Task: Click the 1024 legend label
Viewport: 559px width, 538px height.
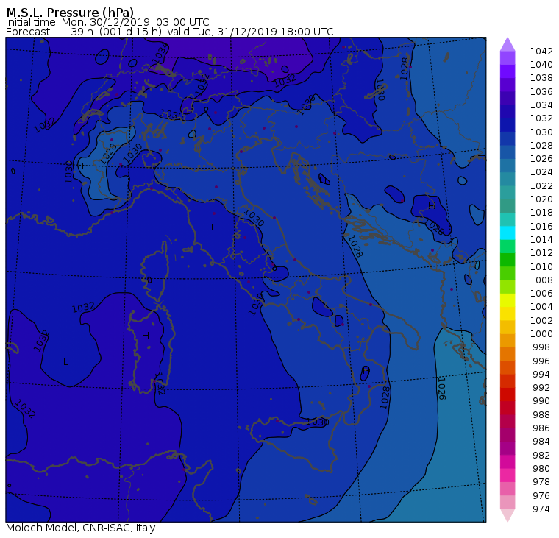Action: click(543, 172)
